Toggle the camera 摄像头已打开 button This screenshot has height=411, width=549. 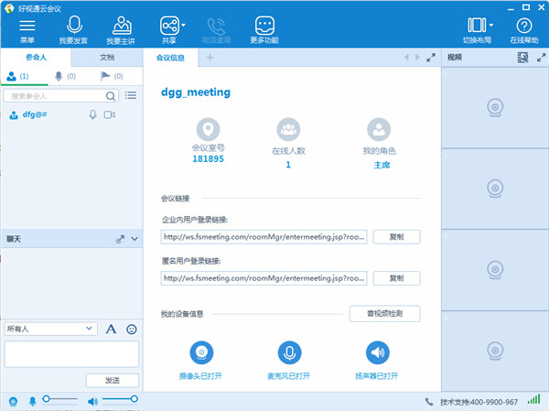pos(200,352)
